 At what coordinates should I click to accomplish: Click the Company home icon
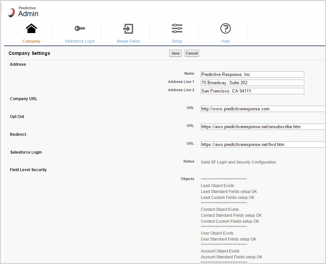(31, 29)
